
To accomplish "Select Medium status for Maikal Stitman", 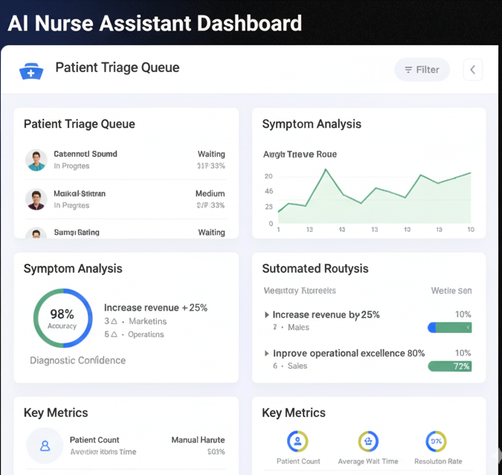I will click(x=210, y=193).
